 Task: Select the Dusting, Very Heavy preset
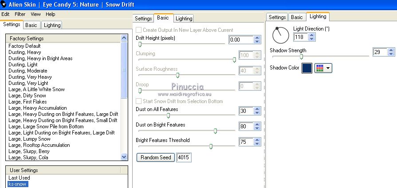[x=30, y=77]
